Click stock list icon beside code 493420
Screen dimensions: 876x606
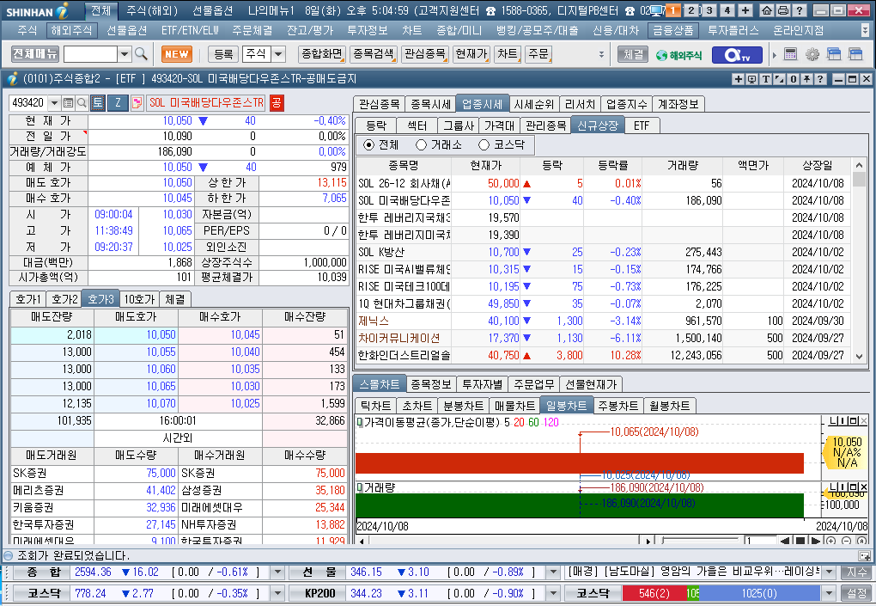pos(68,103)
